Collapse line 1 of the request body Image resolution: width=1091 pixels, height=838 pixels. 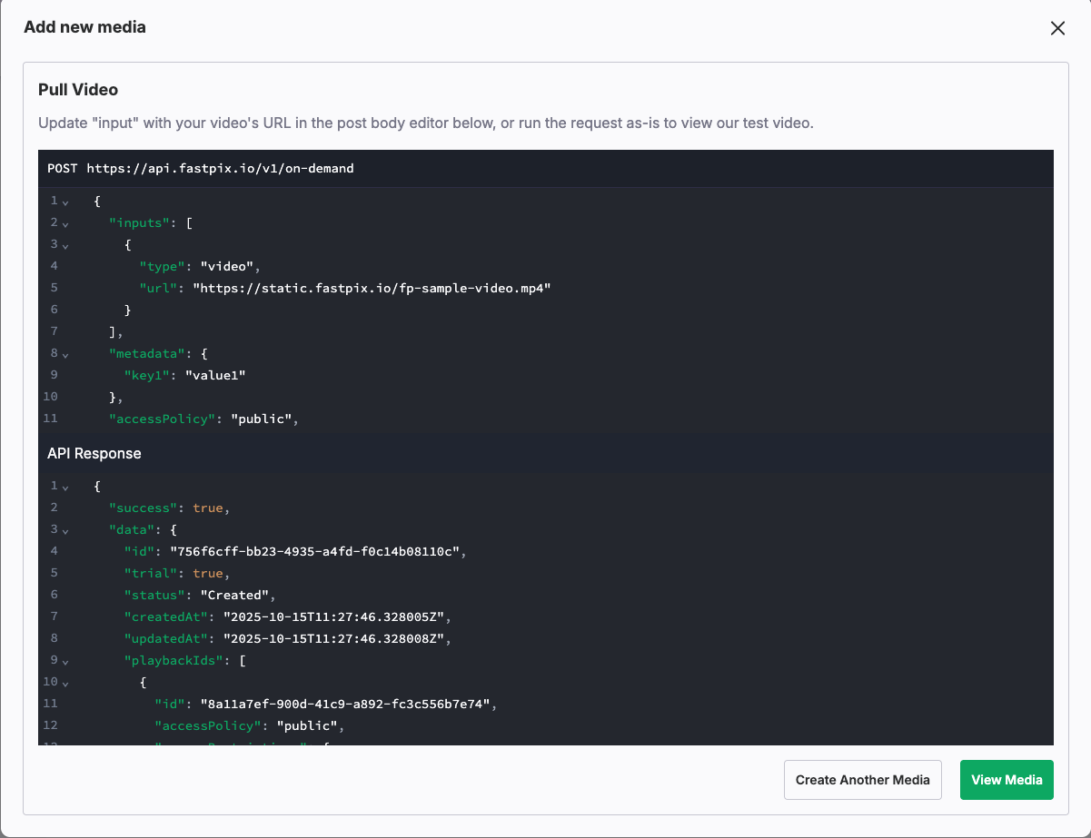tap(65, 202)
